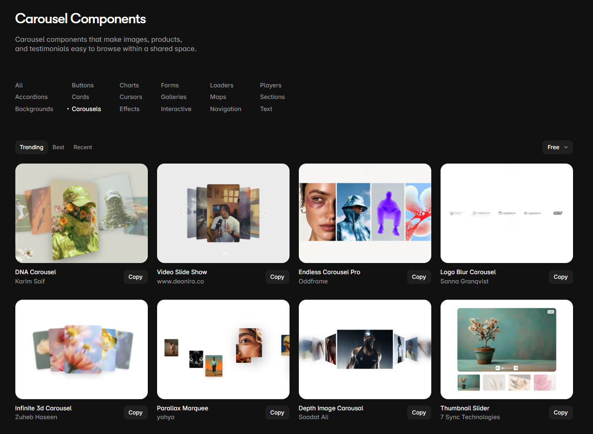This screenshot has height=434, width=593.
Task: Click the Endless Carousel Pro title
Action: [x=329, y=272]
